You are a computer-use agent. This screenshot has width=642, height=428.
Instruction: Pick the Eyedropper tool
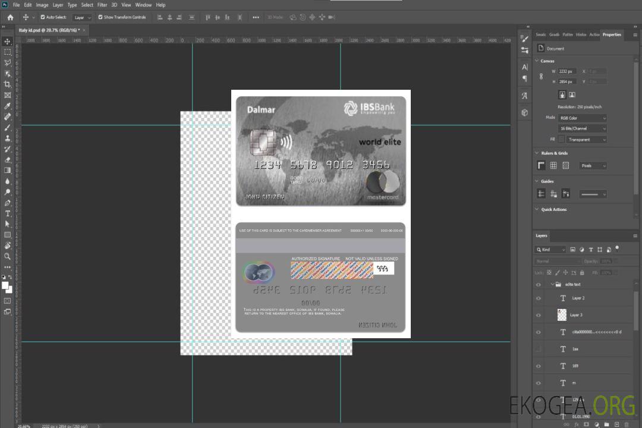tap(7, 106)
